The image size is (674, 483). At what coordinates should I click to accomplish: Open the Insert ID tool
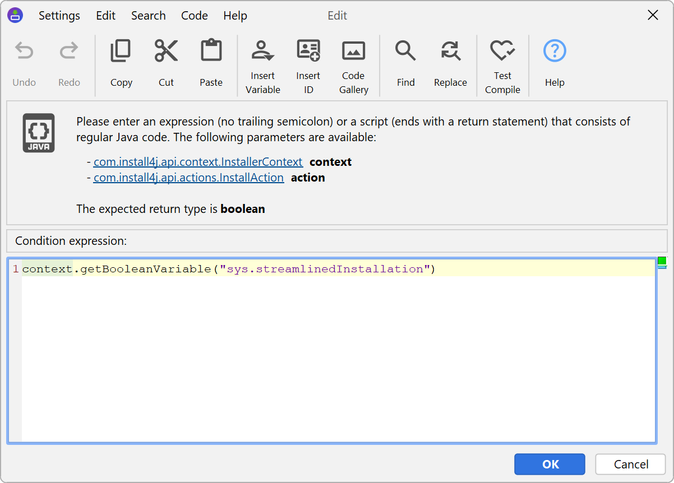click(308, 51)
